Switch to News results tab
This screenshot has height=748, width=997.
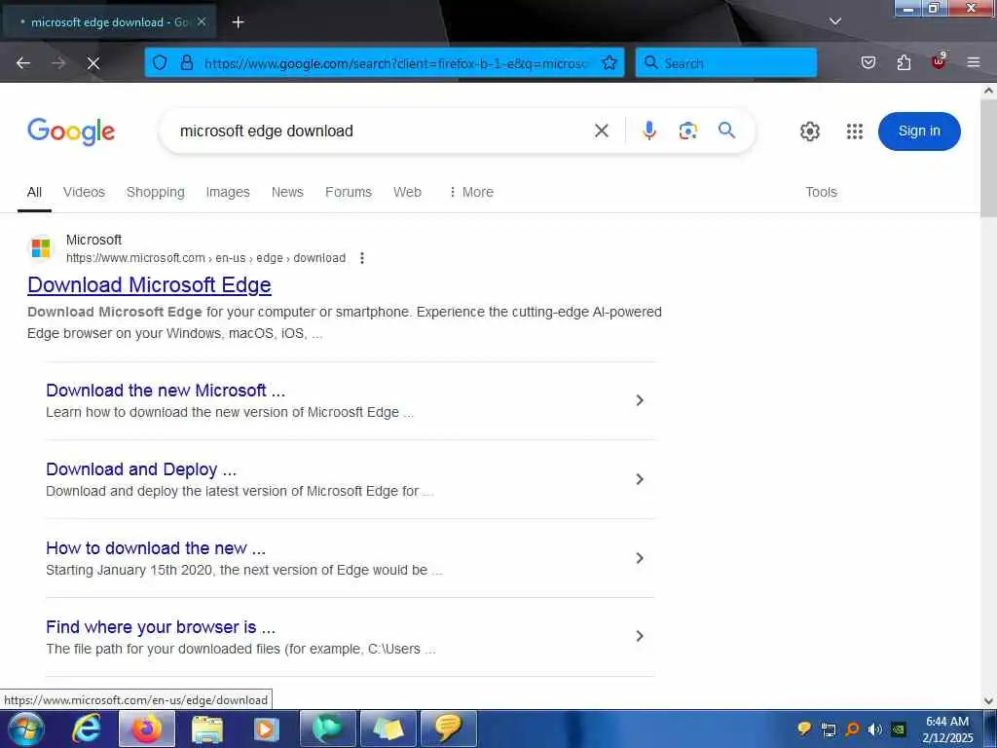point(287,192)
